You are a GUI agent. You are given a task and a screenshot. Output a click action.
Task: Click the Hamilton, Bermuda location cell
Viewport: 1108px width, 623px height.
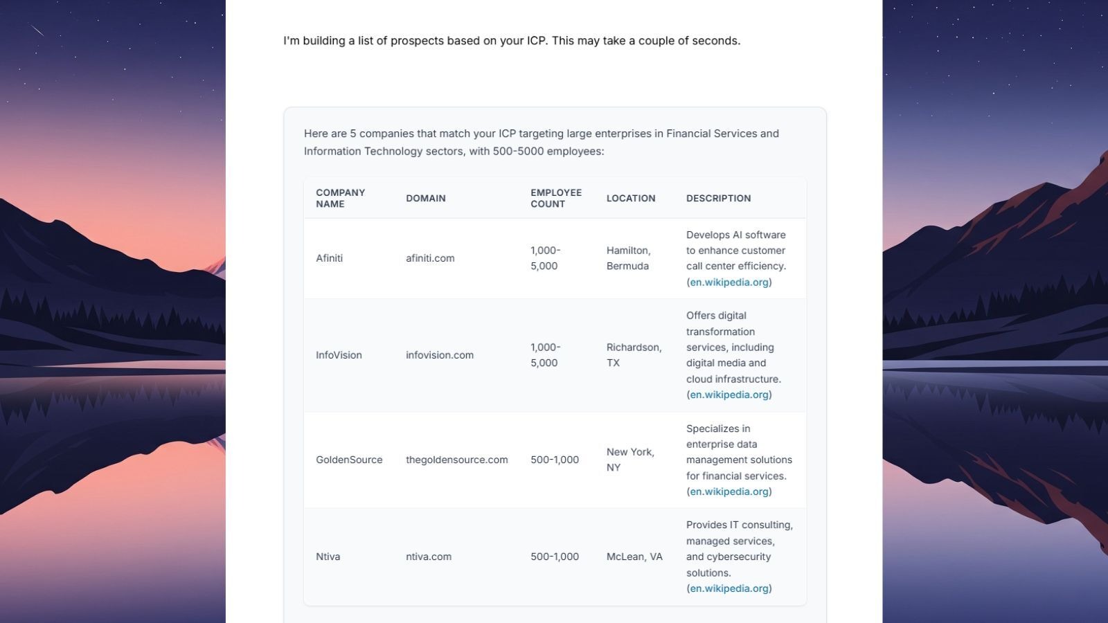pos(628,258)
